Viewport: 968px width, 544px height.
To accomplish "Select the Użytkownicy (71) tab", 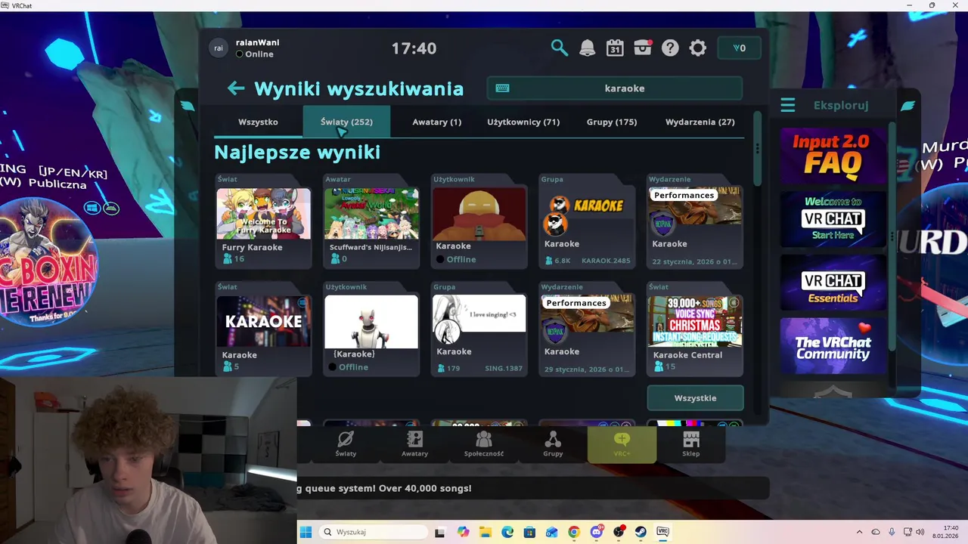I will [x=523, y=122].
